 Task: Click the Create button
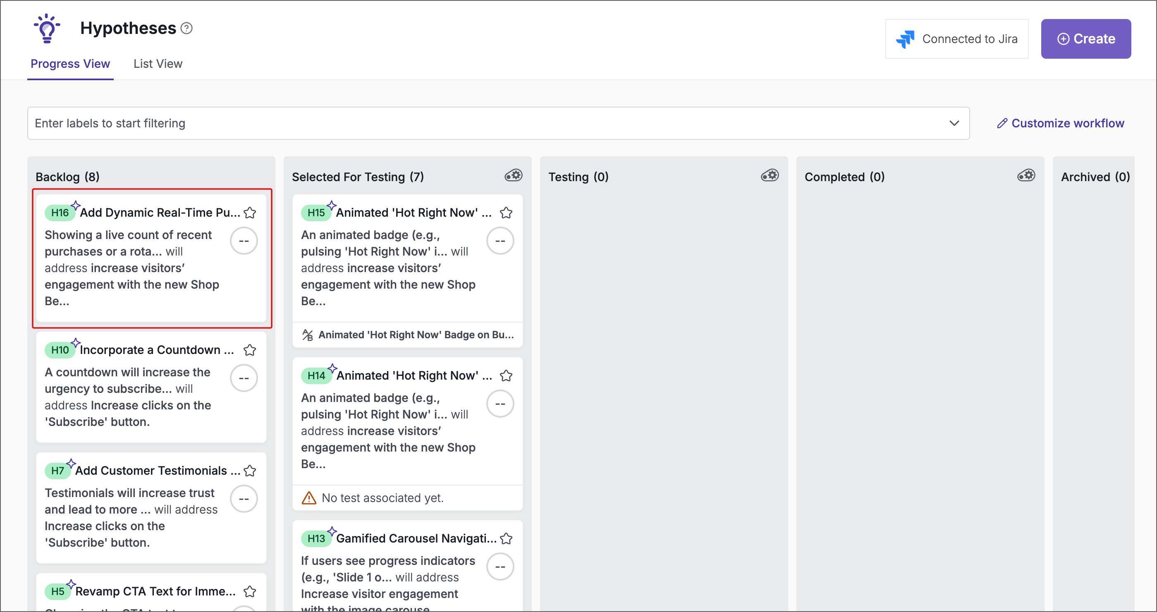click(x=1085, y=39)
